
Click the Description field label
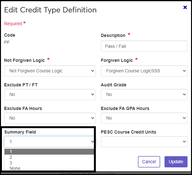(x=113, y=35)
